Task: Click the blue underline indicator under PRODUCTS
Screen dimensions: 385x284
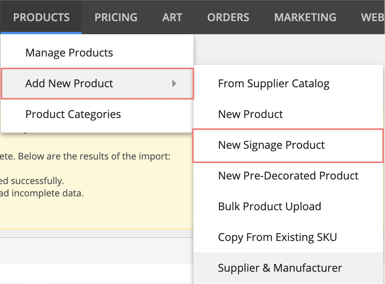Action: point(41,33)
